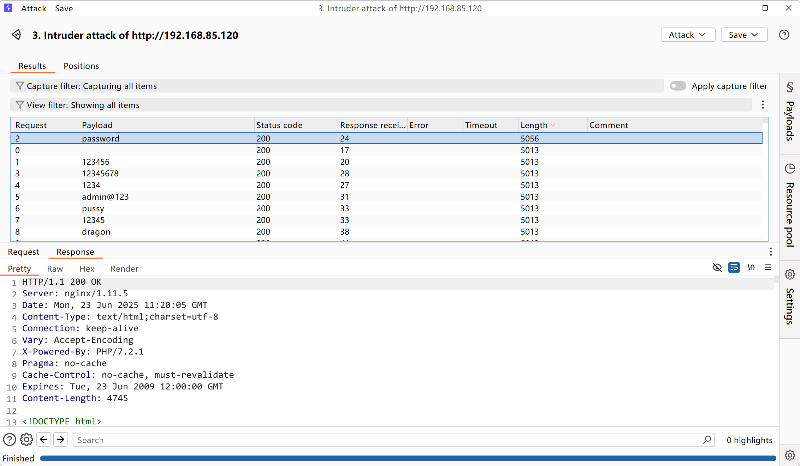Expand the Save dropdown button
800x466 pixels.
[x=744, y=35]
